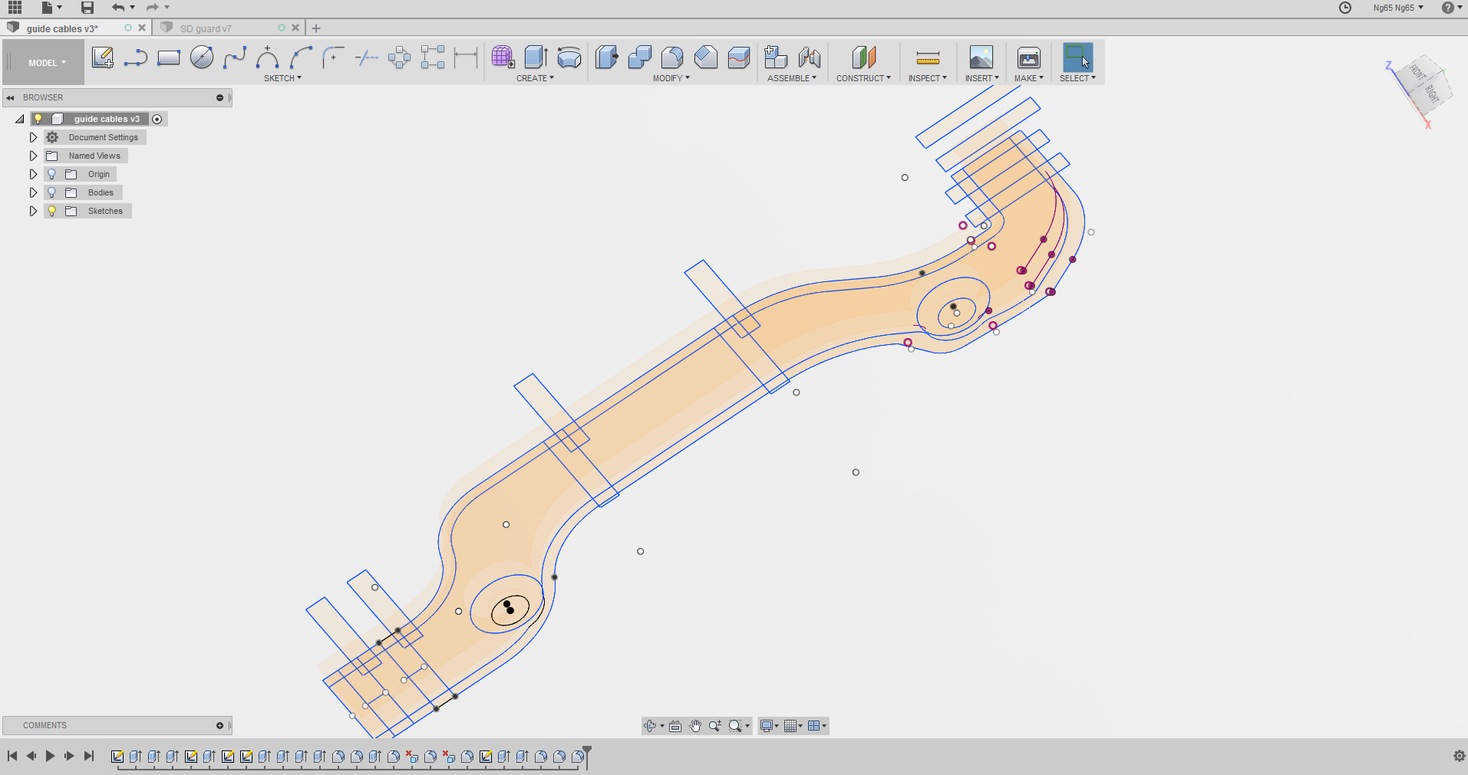Click the Extrude tool icon
This screenshot has height=775, width=1468.
click(x=536, y=57)
